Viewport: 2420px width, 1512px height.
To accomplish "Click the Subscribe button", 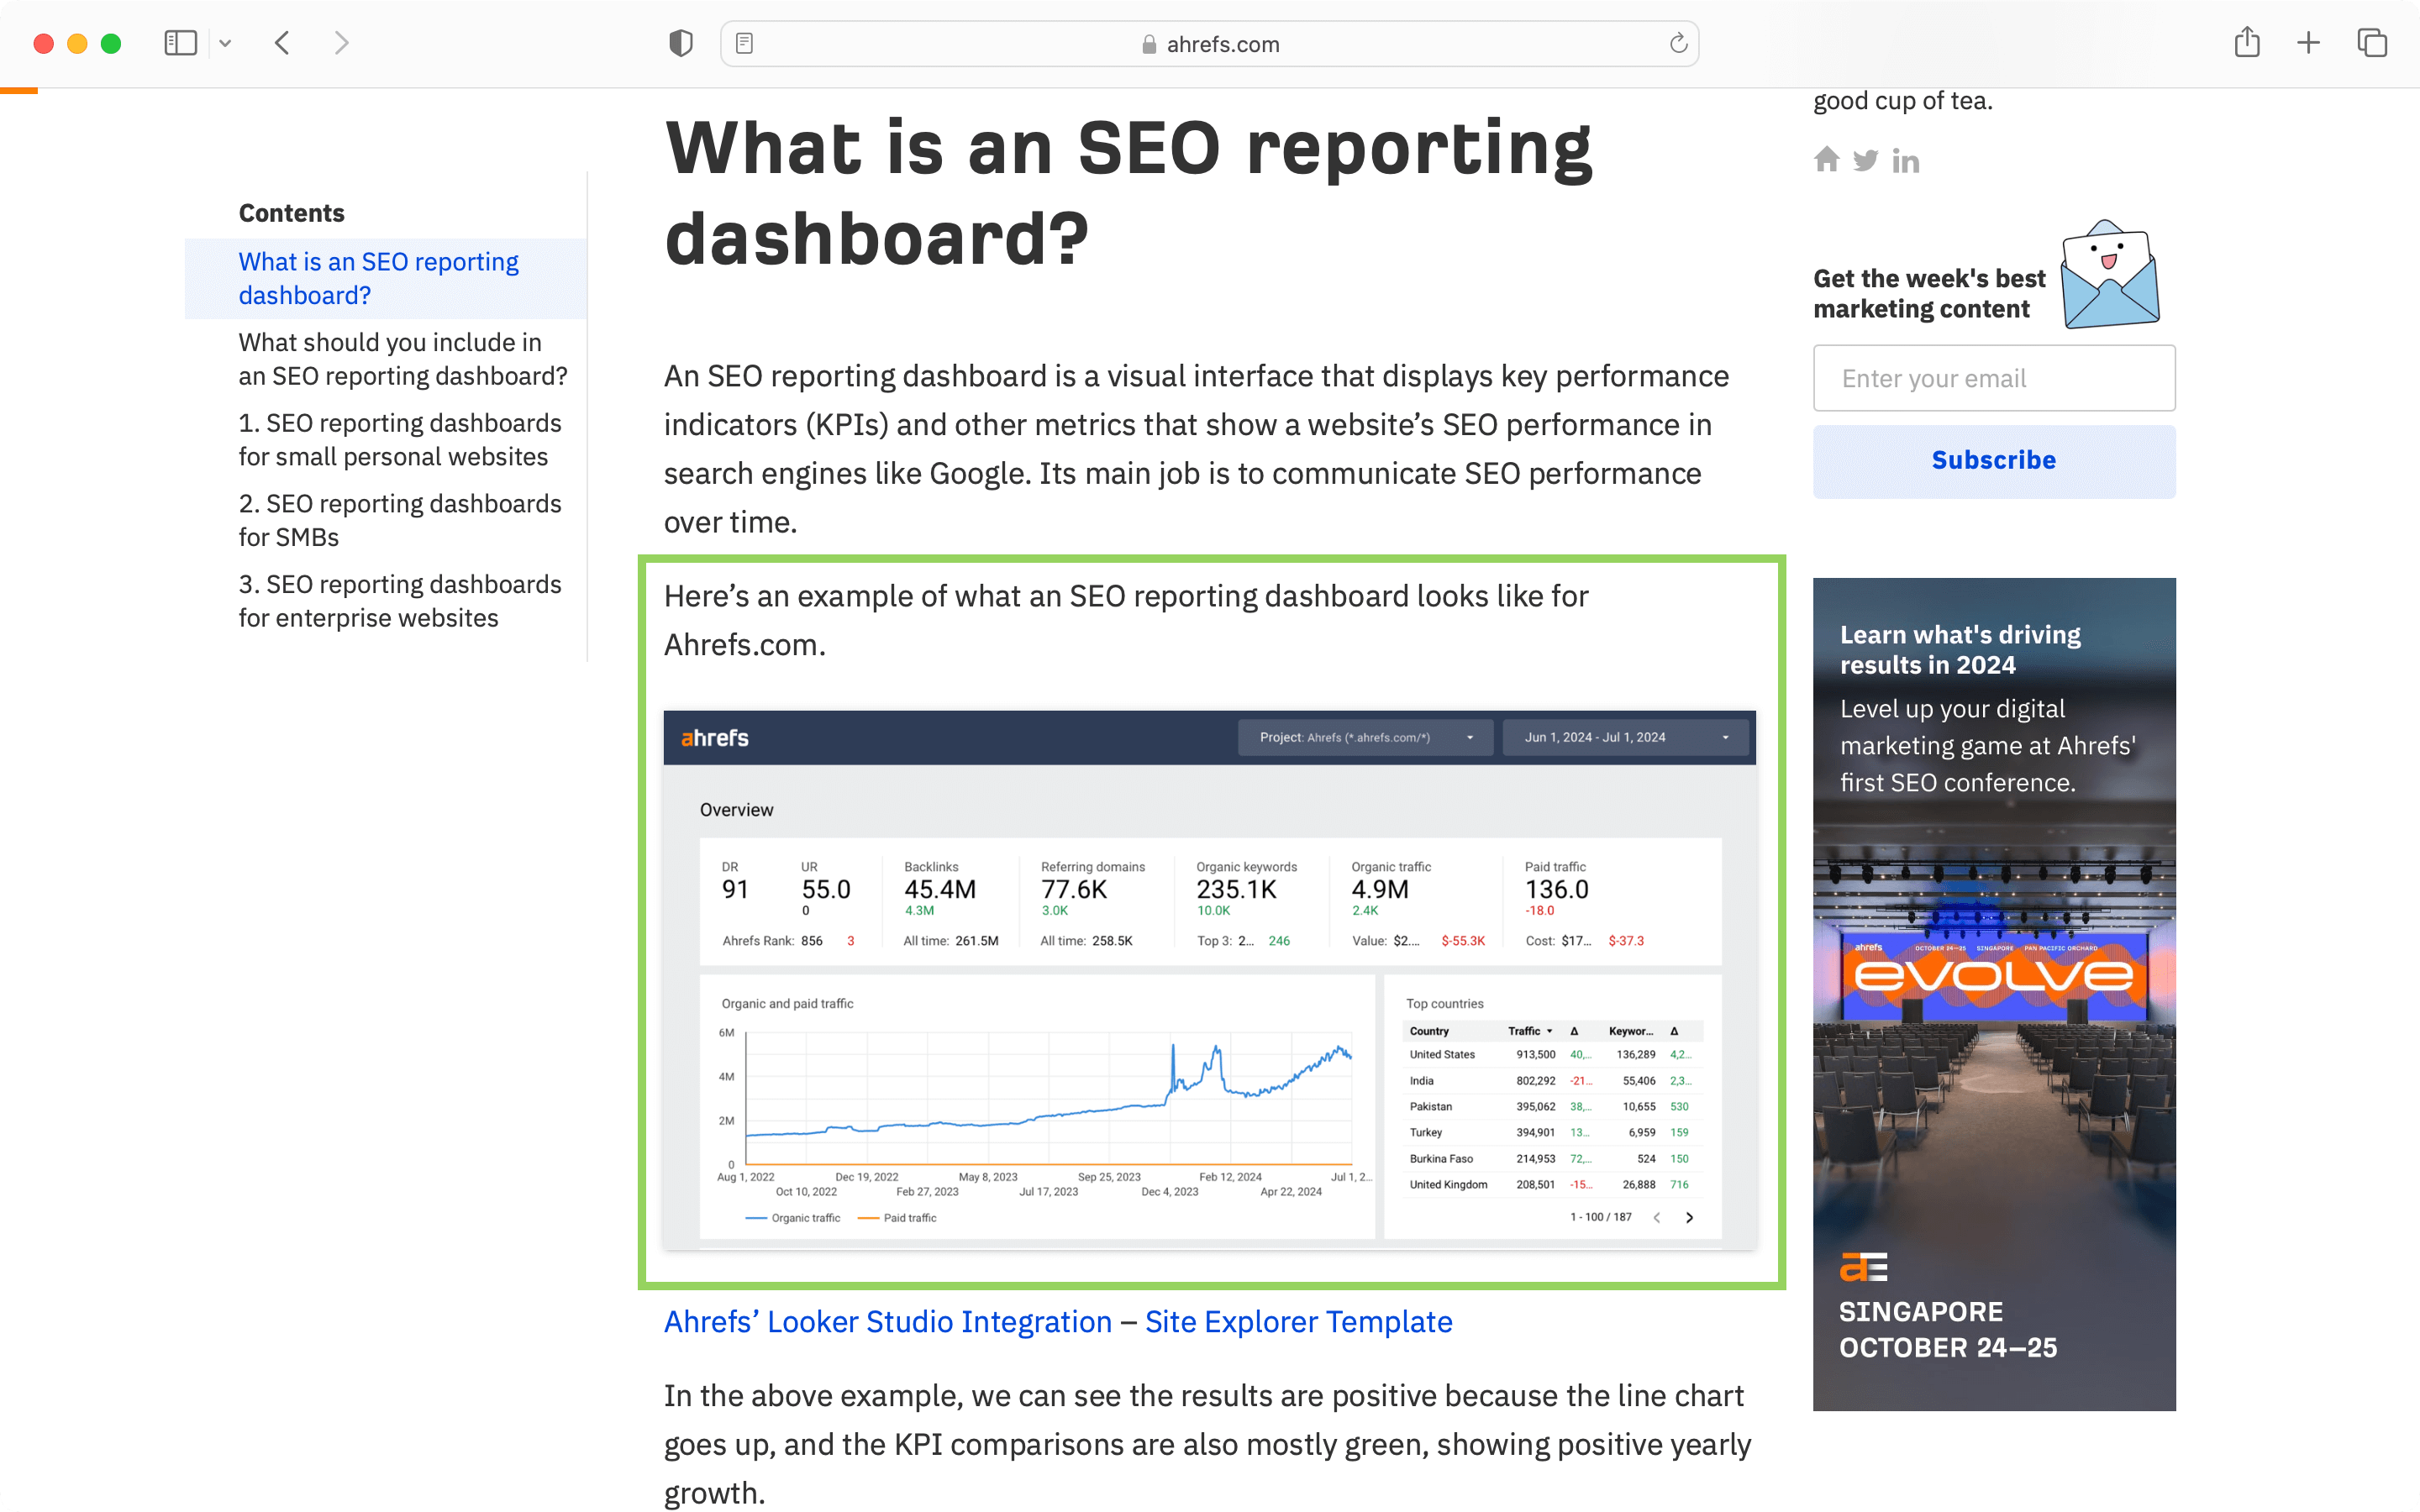I will pos(1994,461).
